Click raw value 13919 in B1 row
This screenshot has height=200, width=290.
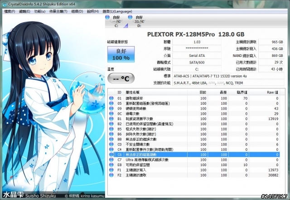point(273,119)
